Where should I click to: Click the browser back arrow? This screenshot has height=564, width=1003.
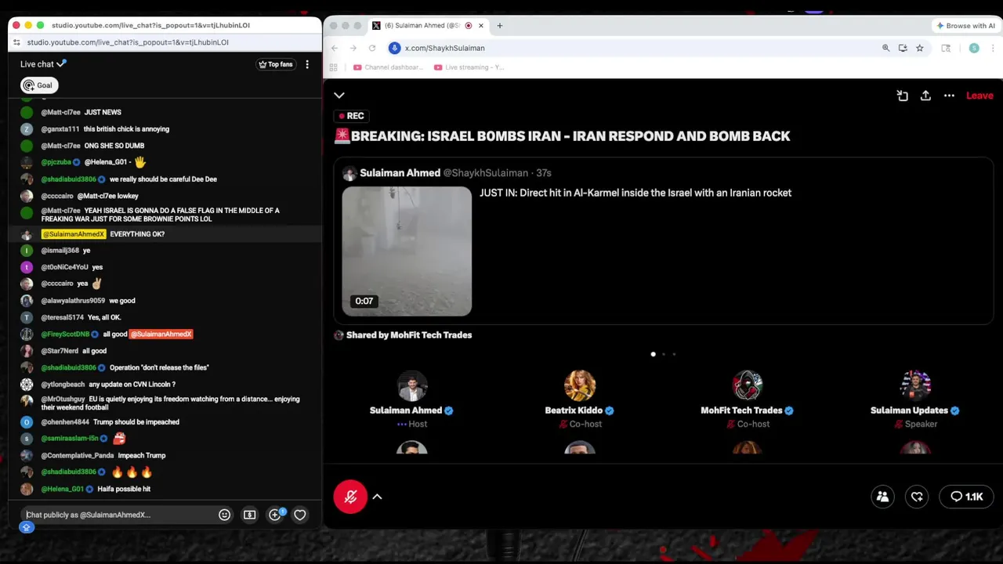pos(335,48)
